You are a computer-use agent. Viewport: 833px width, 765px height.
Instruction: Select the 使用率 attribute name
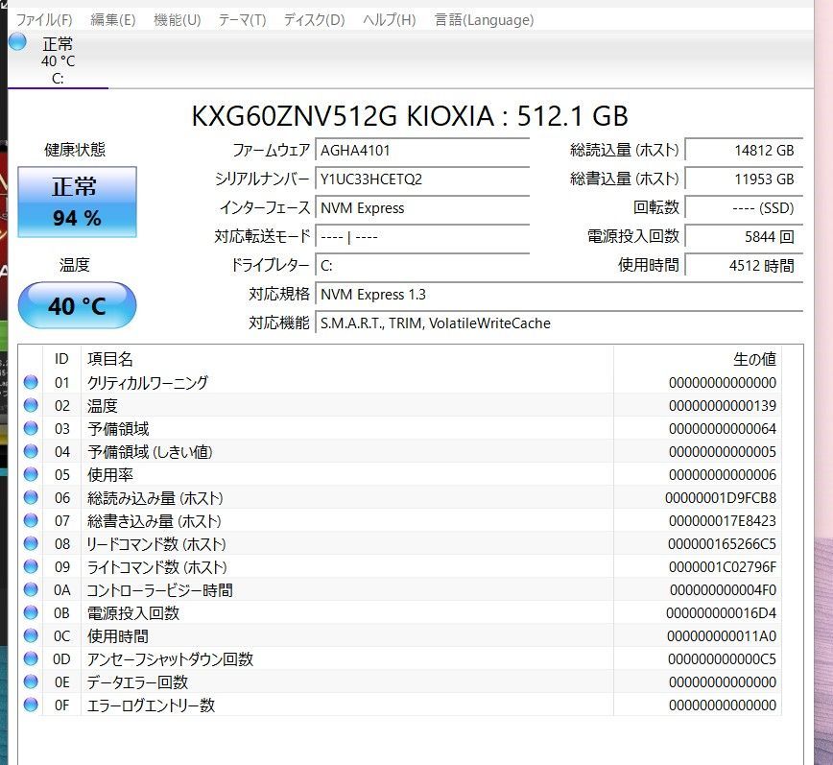click(x=110, y=474)
